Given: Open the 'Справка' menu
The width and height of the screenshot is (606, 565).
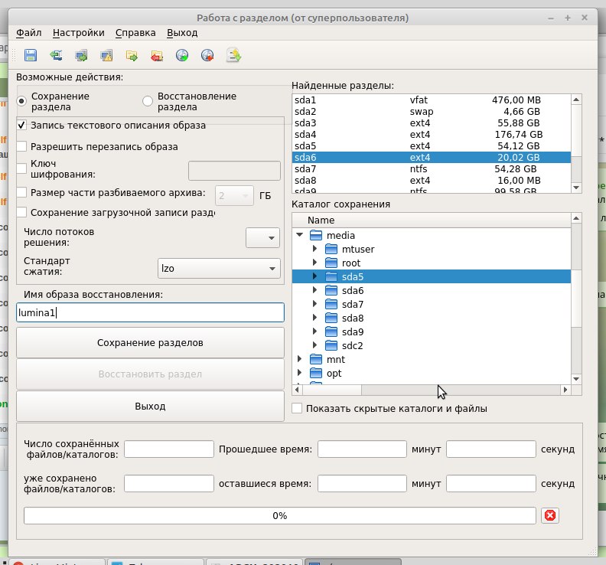Looking at the screenshot, I should tap(135, 33).
